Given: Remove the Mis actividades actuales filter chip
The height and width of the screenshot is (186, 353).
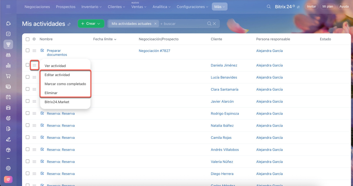Looking at the screenshot, I should coord(155,24).
